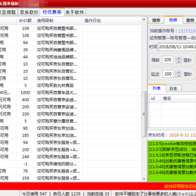Select the row with 补价额 78
The image size is (196, 196).
71,171
